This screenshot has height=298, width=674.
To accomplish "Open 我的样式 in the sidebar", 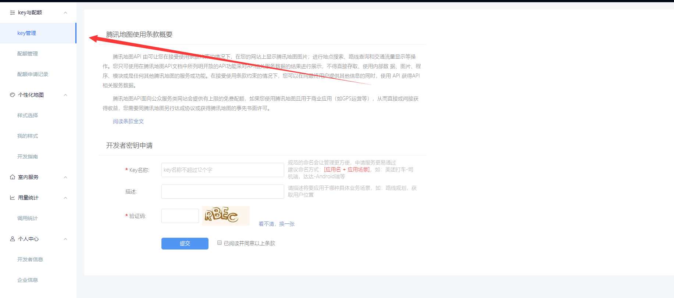I will click(x=38, y=136).
